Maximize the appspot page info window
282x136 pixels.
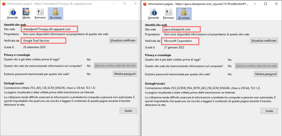coord(125,4)
